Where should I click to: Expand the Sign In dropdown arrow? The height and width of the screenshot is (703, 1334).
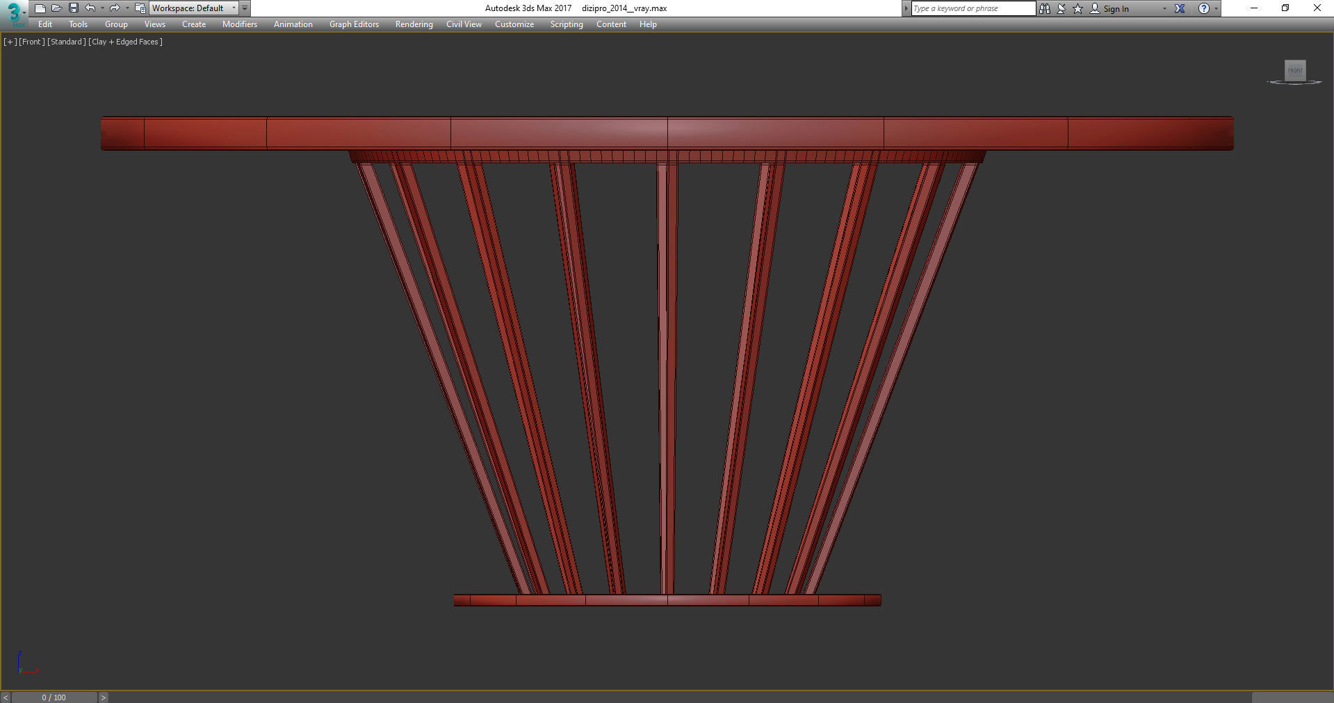(1164, 8)
